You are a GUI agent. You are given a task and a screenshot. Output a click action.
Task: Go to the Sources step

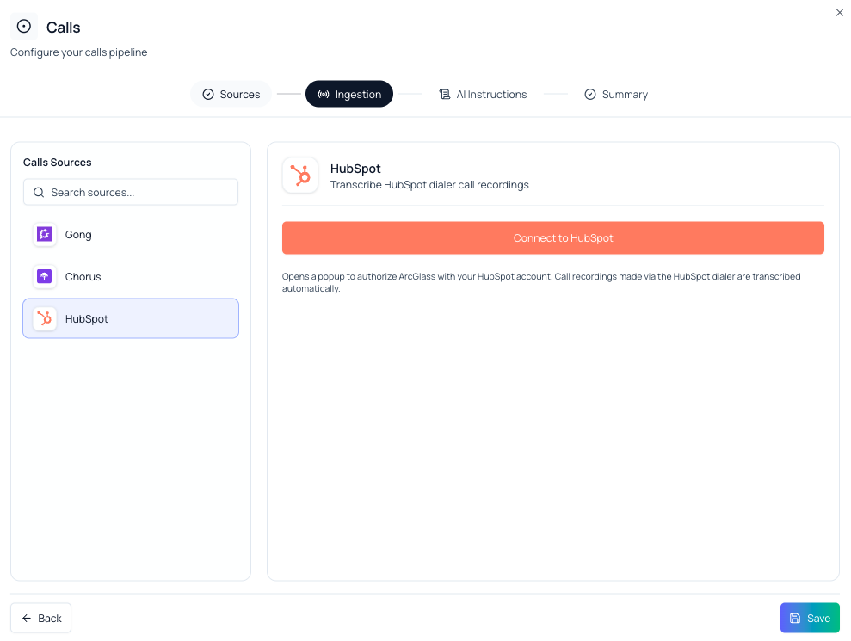click(x=231, y=94)
